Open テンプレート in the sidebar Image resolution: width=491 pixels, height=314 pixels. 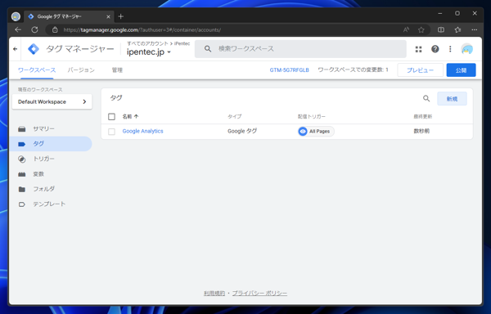(51, 204)
